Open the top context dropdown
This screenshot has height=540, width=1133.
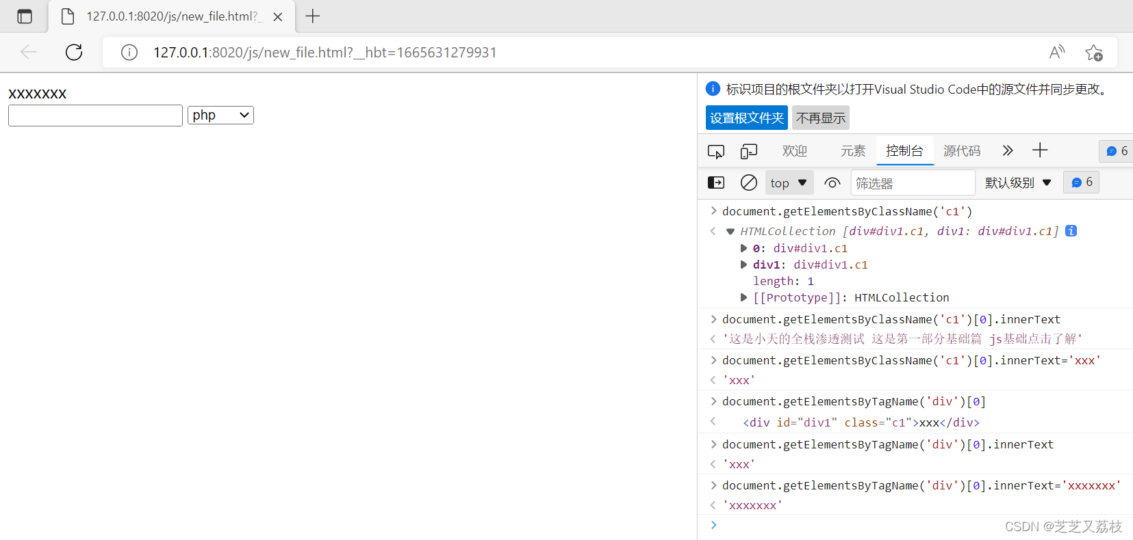789,183
